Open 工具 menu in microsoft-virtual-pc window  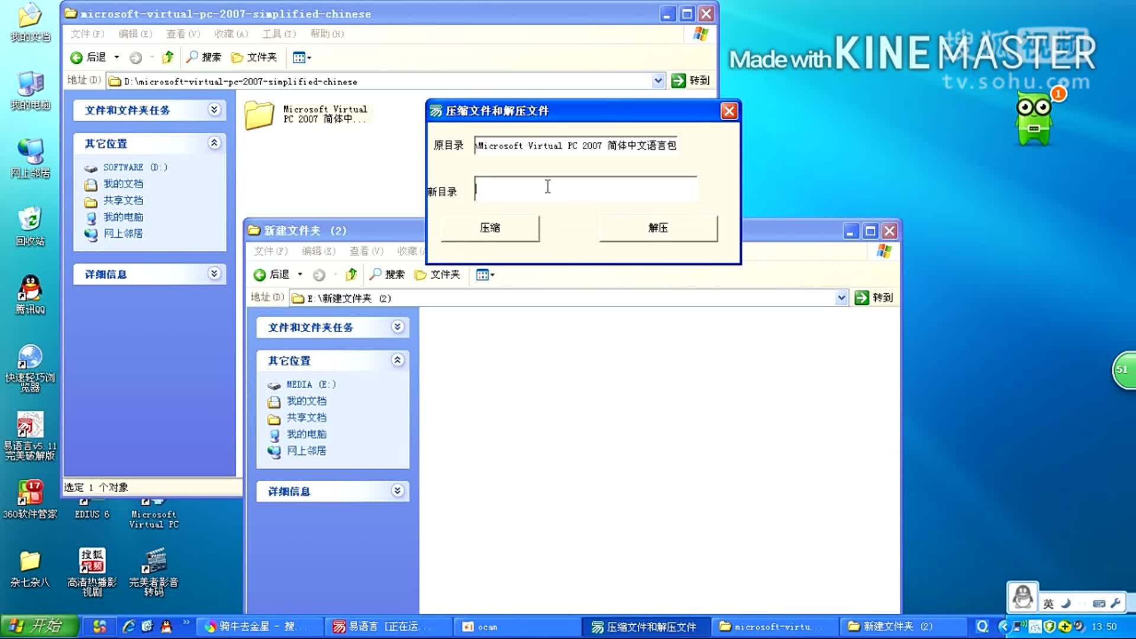pos(279,34)
